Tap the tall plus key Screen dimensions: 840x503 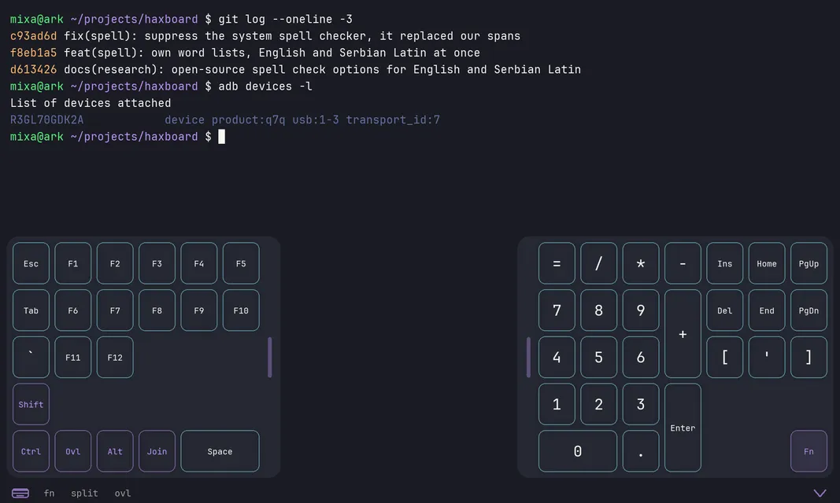683,333
